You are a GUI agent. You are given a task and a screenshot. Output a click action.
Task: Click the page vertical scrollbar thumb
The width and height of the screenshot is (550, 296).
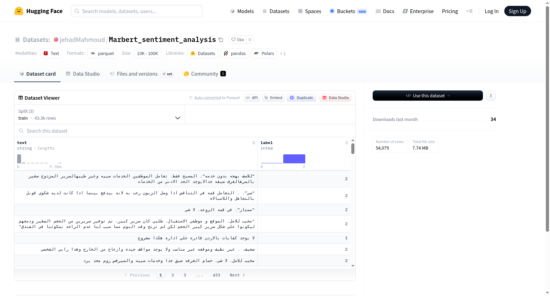click(x=547, y=119)
